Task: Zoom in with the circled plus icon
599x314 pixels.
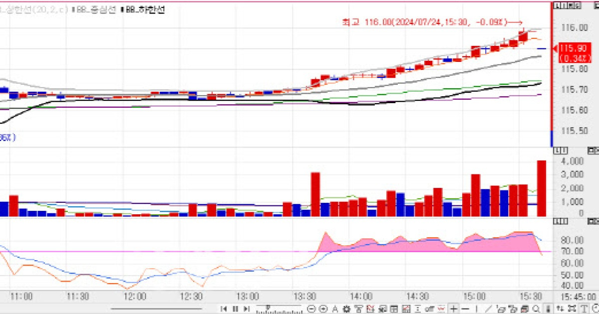Action: point(323,309)
